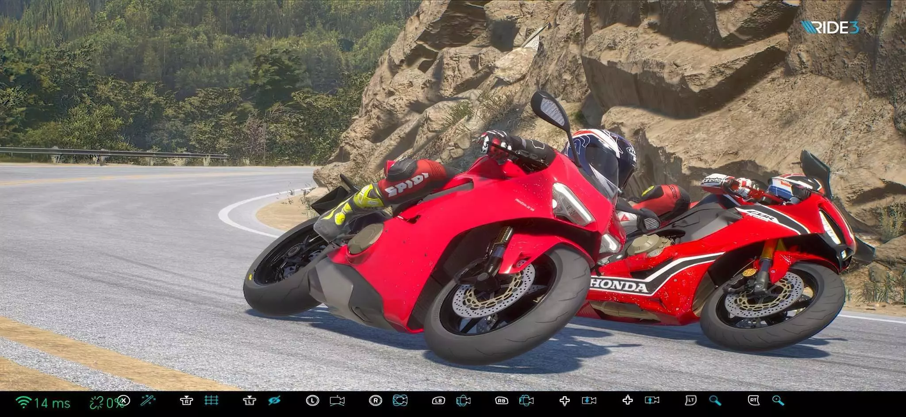Click the magnifier icon beside RT
The image size is (906, 417).
coord(778,401)
